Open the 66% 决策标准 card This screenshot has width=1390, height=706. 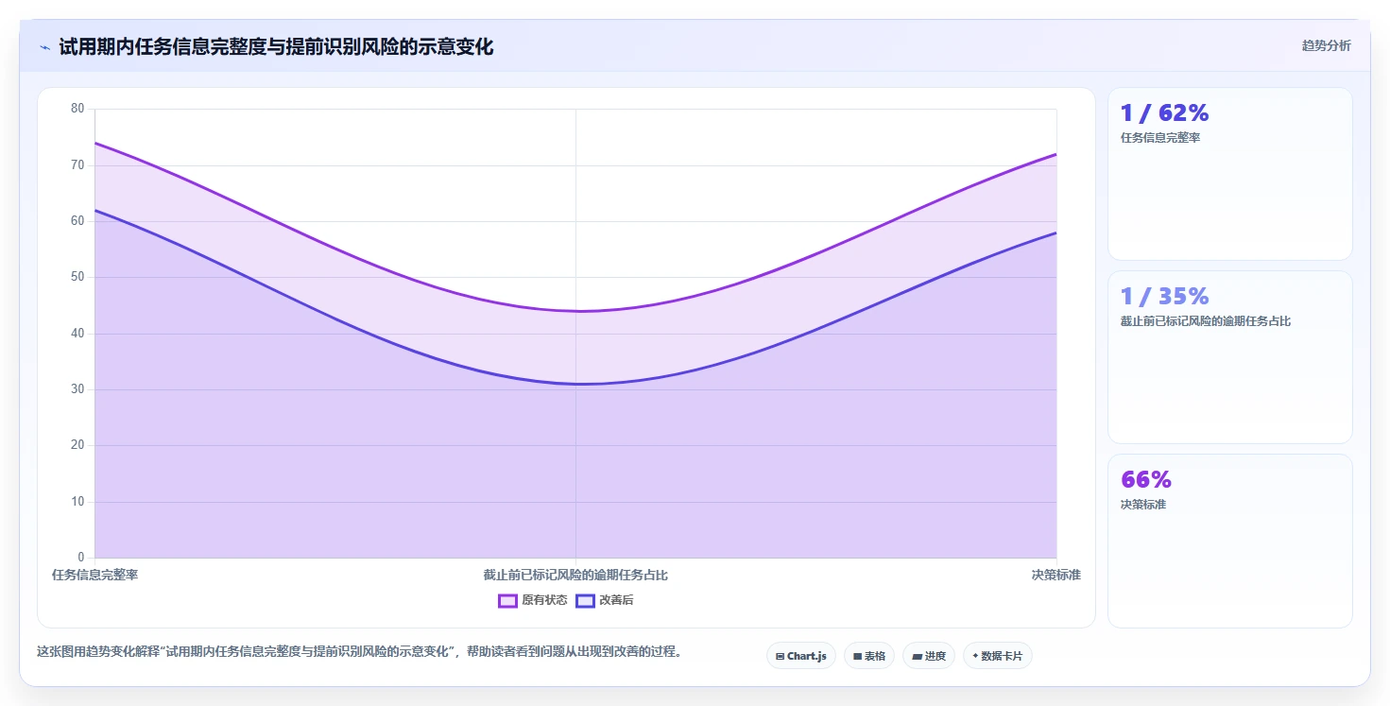coord(1229,541)
